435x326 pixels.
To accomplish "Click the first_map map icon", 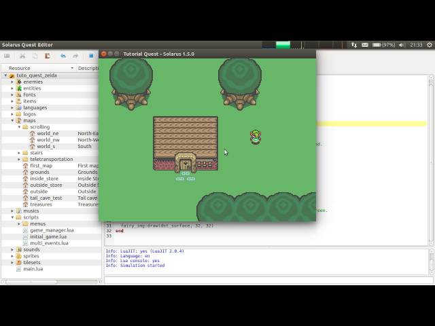I will coord(26,166).
